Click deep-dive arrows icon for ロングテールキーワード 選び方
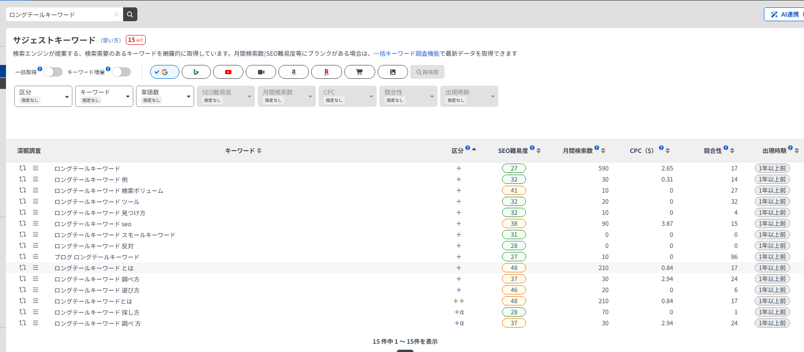 (x=23, y=290)
